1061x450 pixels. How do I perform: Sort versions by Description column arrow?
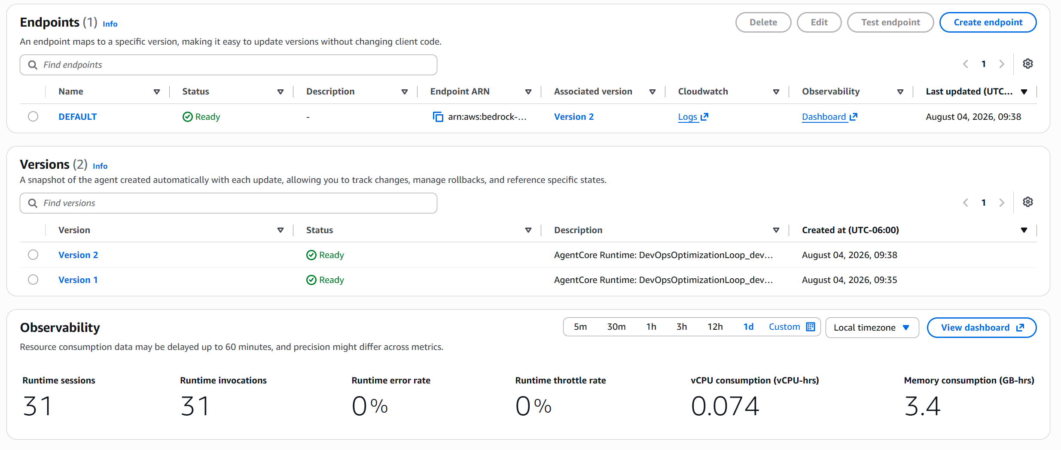[x=776, y=230]
